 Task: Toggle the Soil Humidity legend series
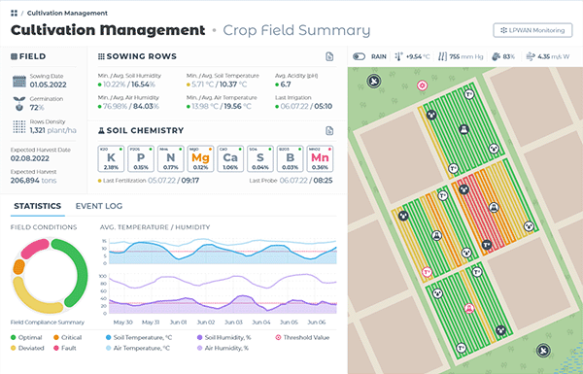point(224,337)
